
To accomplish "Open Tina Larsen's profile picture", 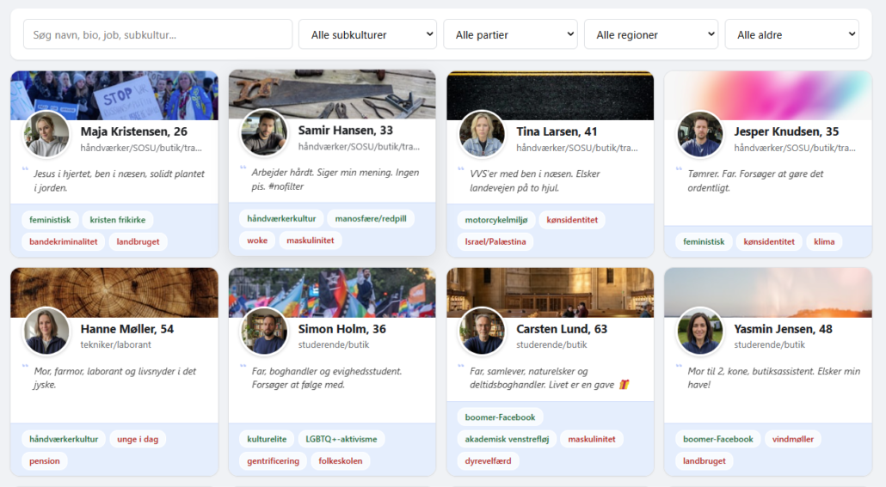I will [483, 134].
